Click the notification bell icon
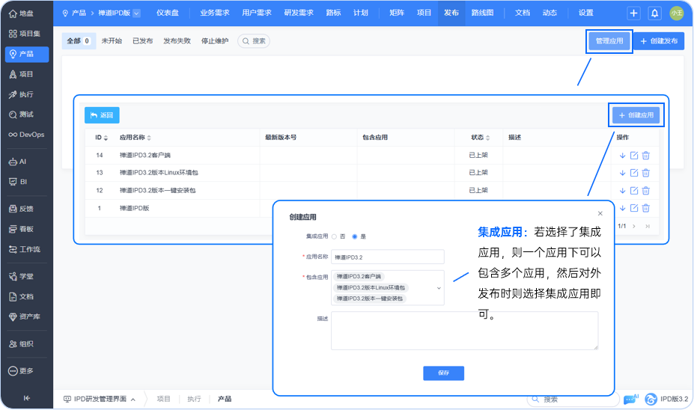The image size is (694, 410). point(654,13)
